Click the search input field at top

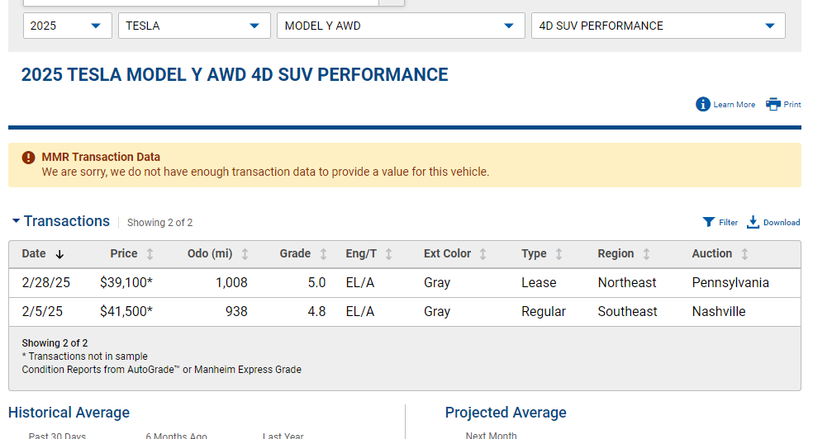tap(201, 2)
